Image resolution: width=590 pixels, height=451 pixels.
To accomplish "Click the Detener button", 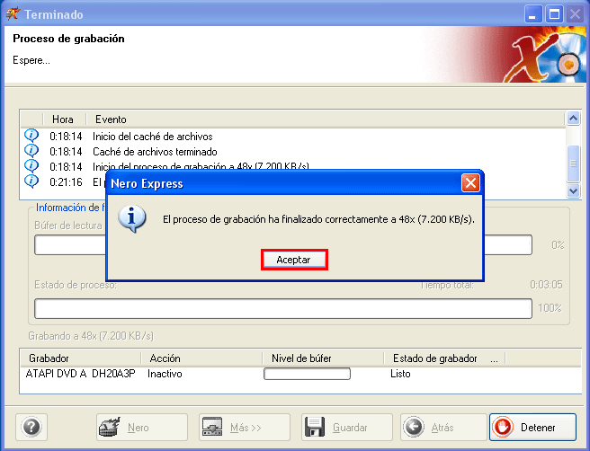I will pyautogui.click(x=532, y=428).
